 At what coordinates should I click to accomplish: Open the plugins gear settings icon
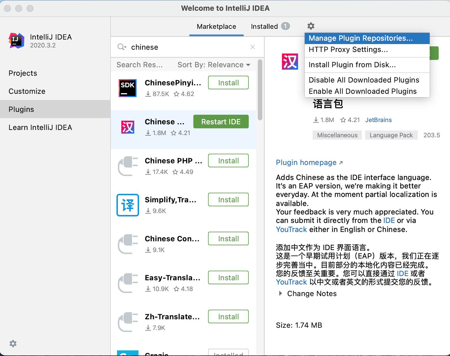click(x=311, y=26)
